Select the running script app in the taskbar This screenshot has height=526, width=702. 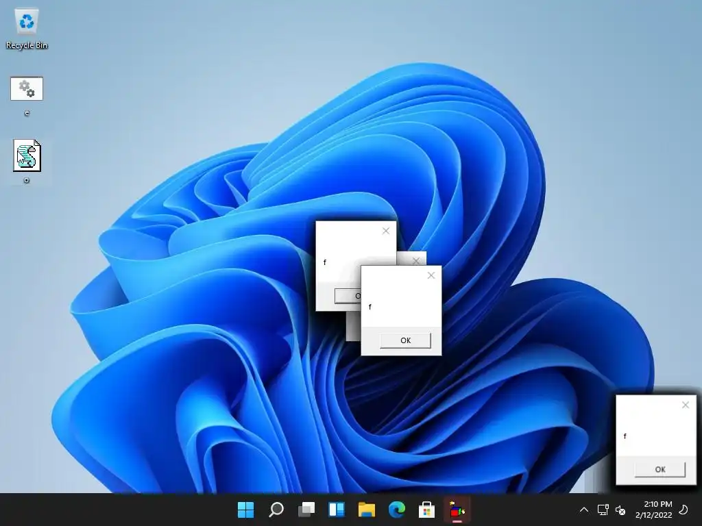[457, 510]
